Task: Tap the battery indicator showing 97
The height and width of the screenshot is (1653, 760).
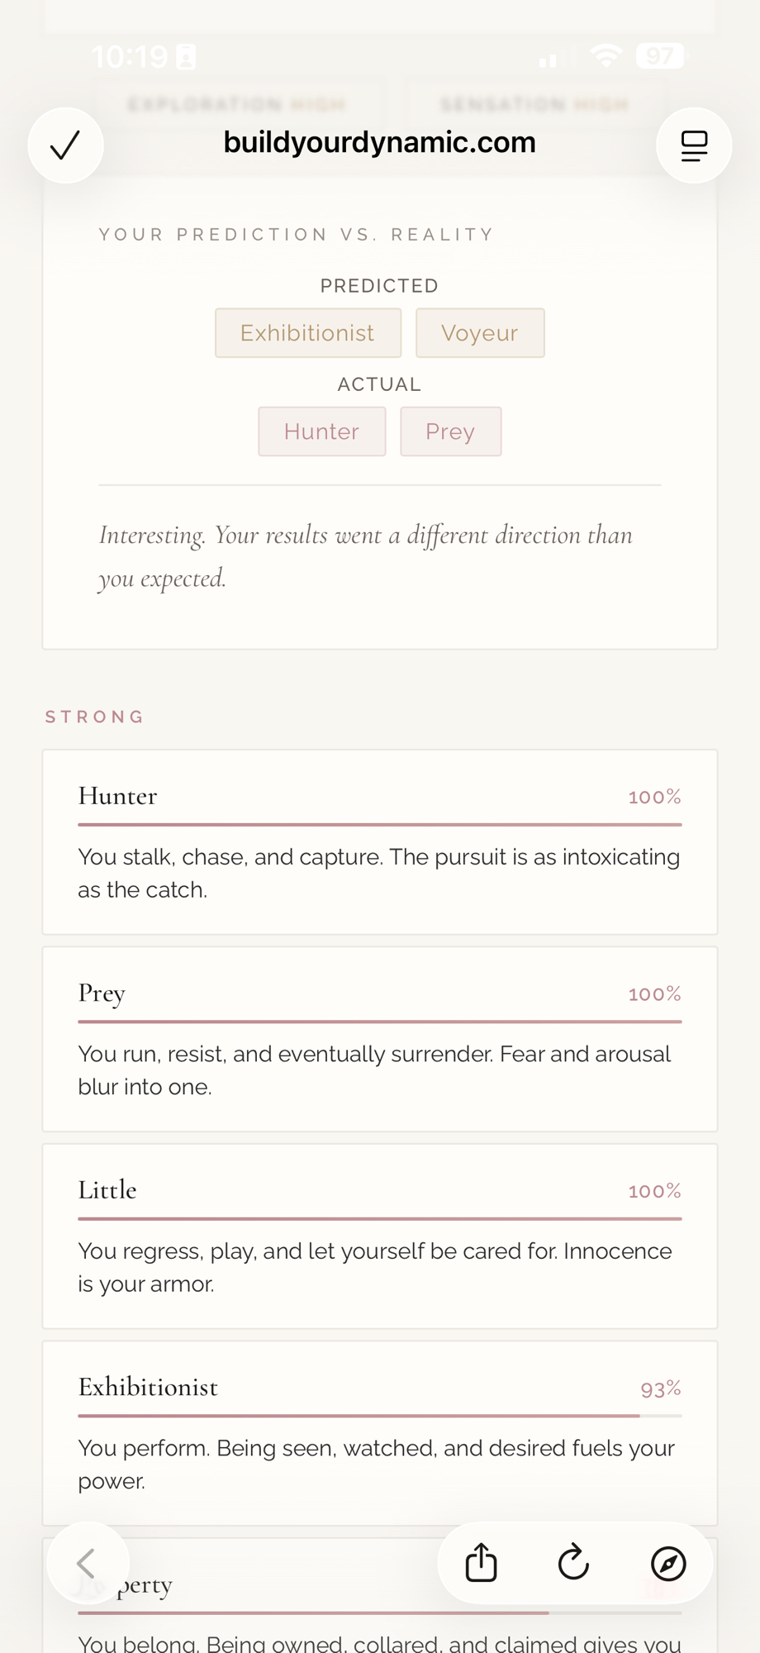Action: 659,56
